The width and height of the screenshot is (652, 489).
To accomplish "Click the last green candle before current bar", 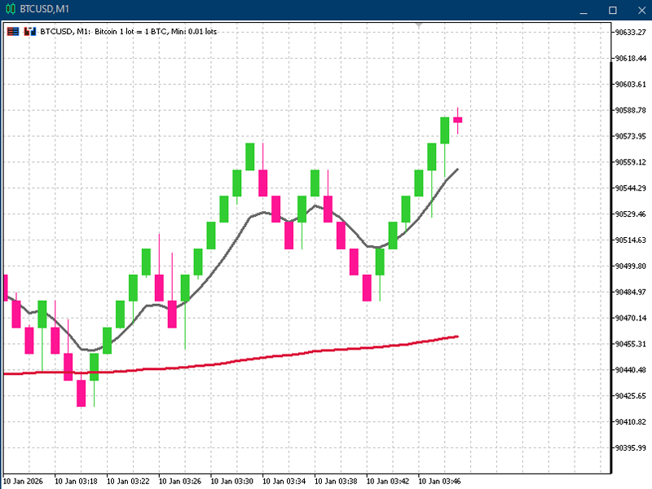I will point(445,130).
